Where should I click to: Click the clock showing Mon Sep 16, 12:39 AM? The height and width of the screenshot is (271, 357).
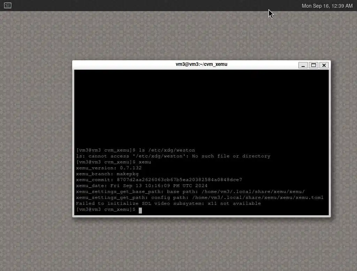(327, 6)
